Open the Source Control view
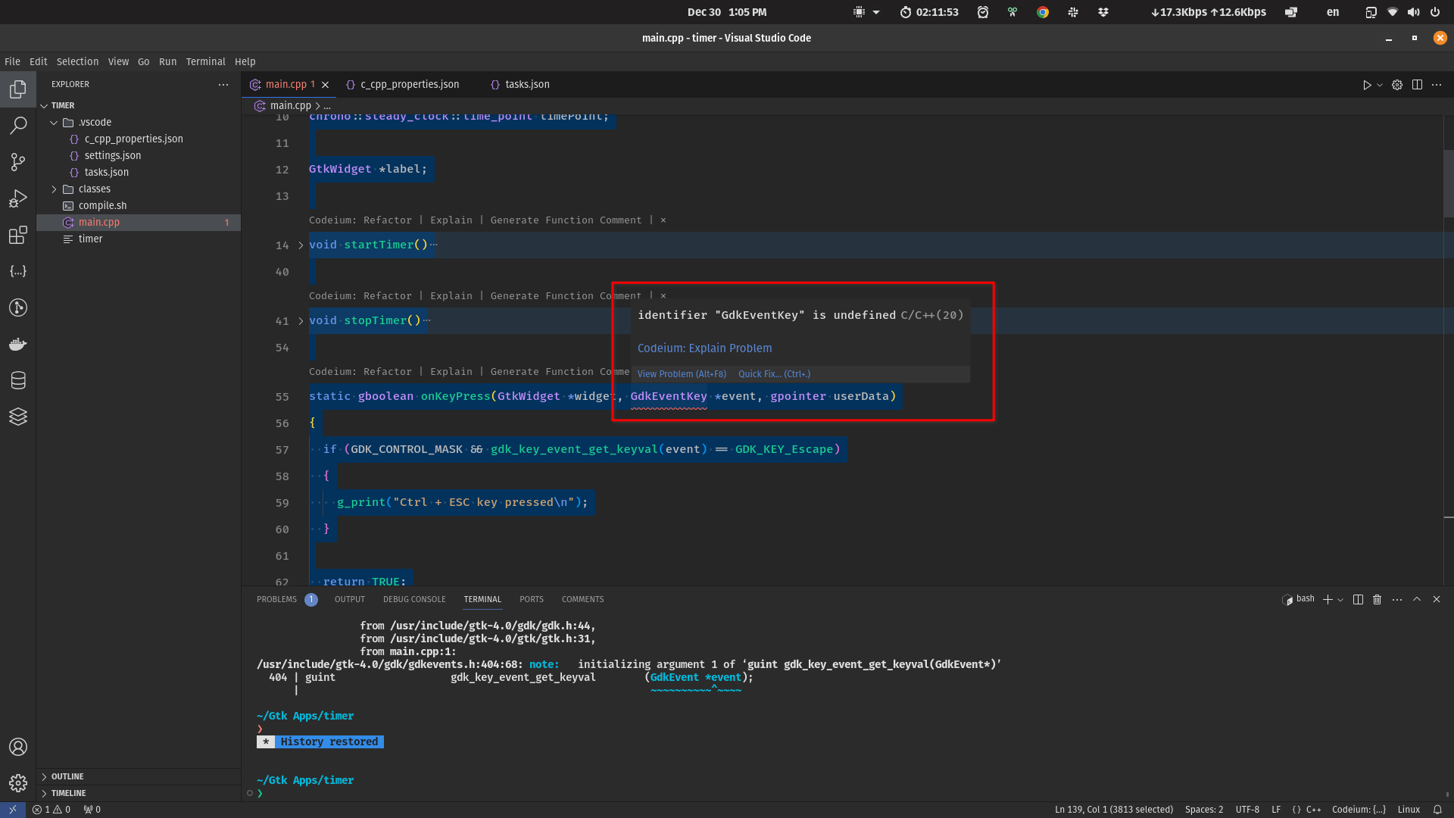Viewport: 1454px width, 818px height. (x=18, y=162)
